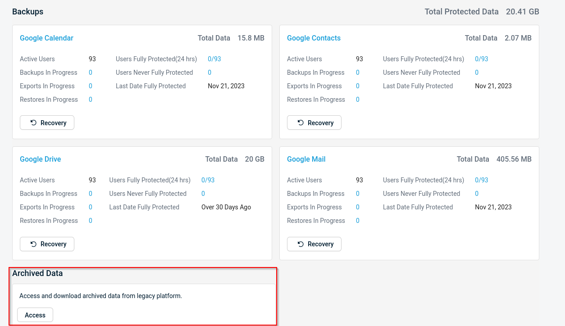View Google Drive users fully protected 0/93
565x326 pixels.
point(208,180)
